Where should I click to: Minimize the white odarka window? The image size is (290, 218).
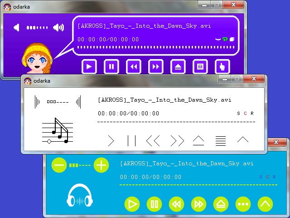coord(225,79)
